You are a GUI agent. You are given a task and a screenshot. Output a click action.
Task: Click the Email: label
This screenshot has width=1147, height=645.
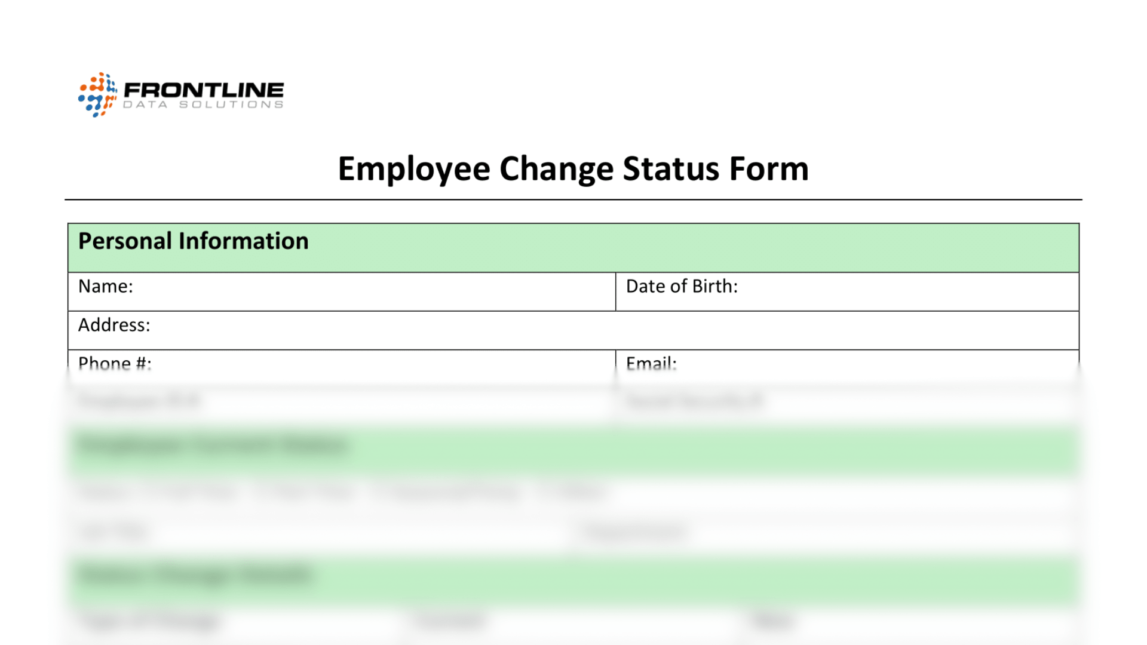(651, 363)
